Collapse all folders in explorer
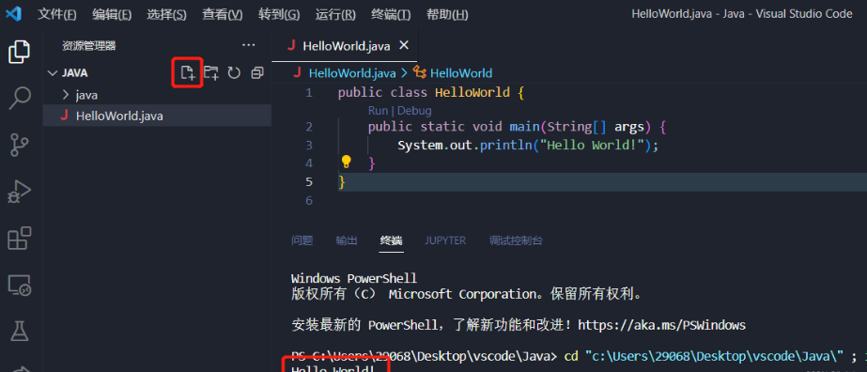The height and width of the screenshot is (372, 867). pos(257,73)
